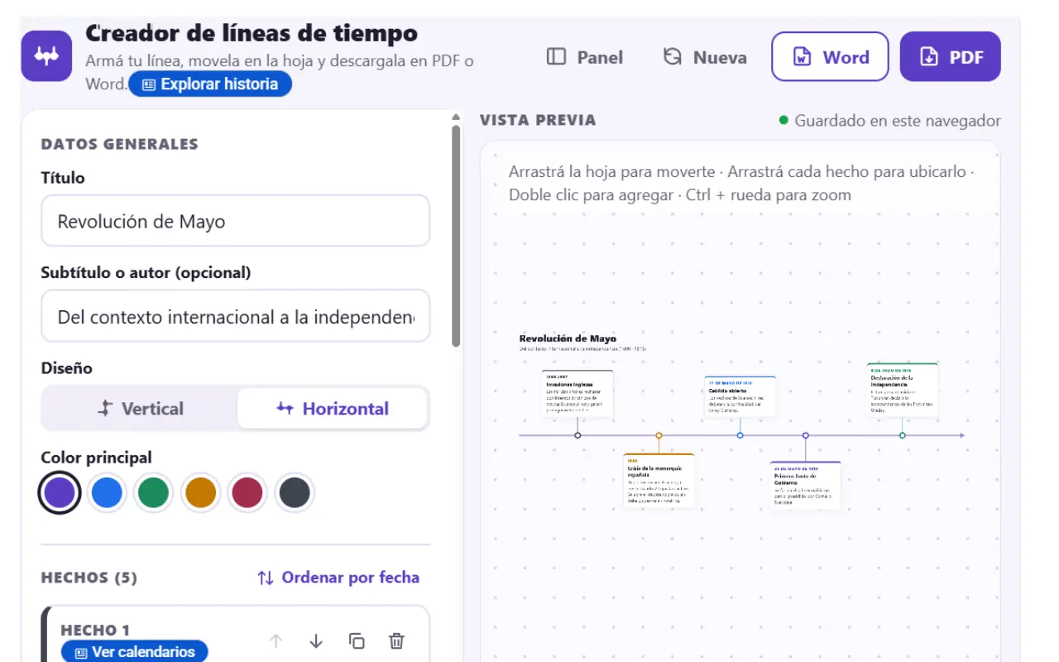Click the VISTA PREVIA heading
The width and height of the screenshot is (1059, 662).
538,120
